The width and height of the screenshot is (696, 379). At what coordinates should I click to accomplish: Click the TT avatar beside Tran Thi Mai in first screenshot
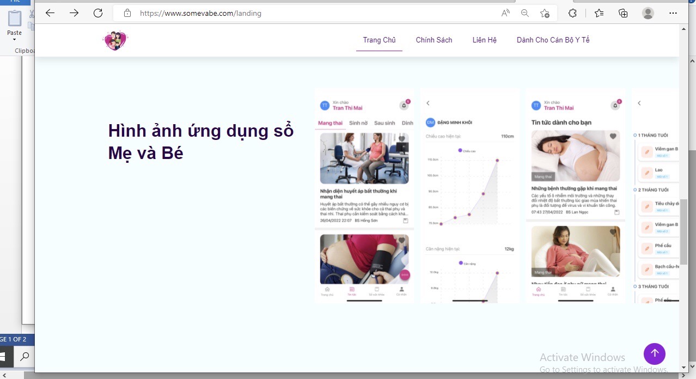pyautogui.click(x=325, y=105)
